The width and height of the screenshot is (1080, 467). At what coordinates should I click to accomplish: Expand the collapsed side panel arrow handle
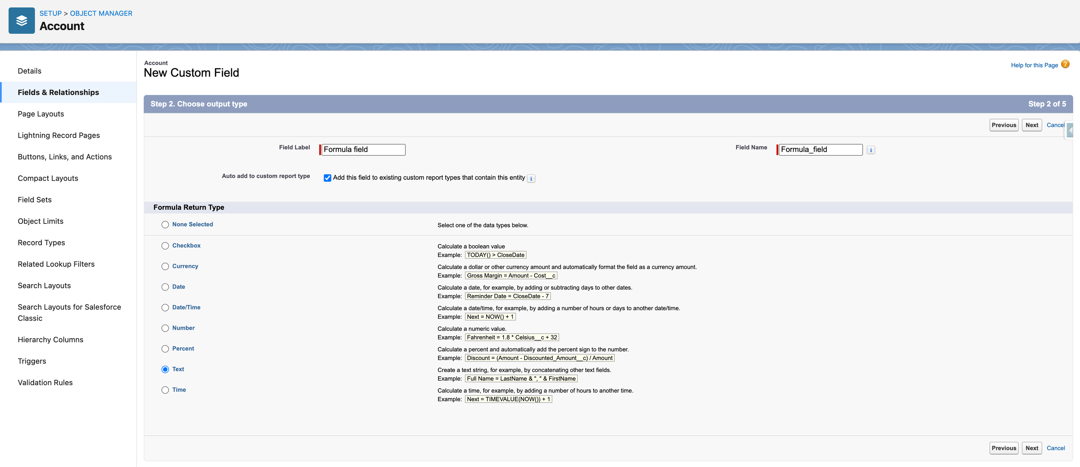pyautogui.click(x=1070, y=131)
